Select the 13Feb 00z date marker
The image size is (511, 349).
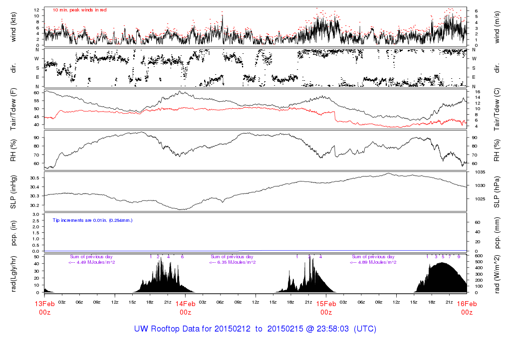(44, 308)
